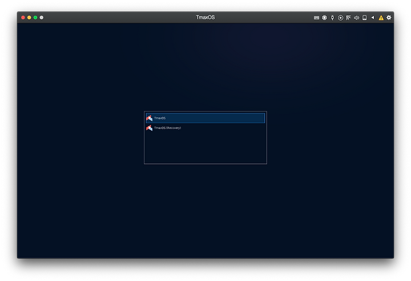Open the keyboard icon in the title bar
This screenshot has width=411, height=281.
point(316,18)
